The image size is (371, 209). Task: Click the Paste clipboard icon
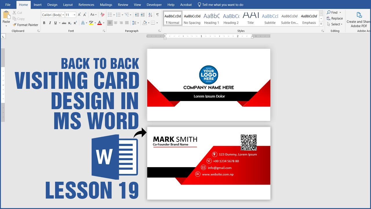pos(6,15)
